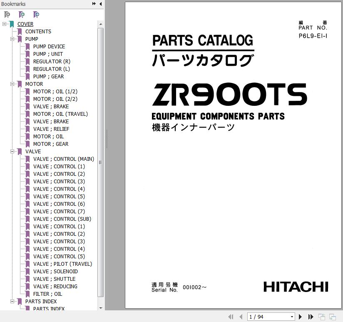
Task: Select the VALVE group bookmark
Action: pyautogui.click(x=33, y=151)
